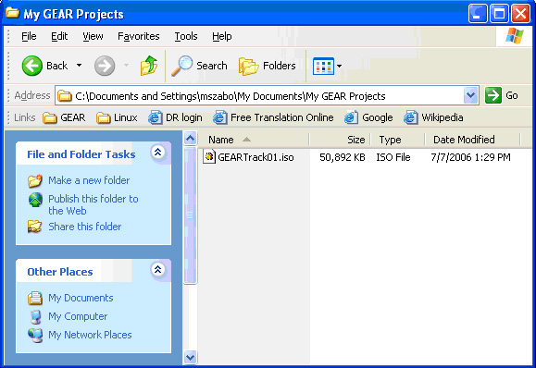The width and height of the screenshot is (536, 368).
Task: Open the GEAR links folder
Action: (64, 117)
